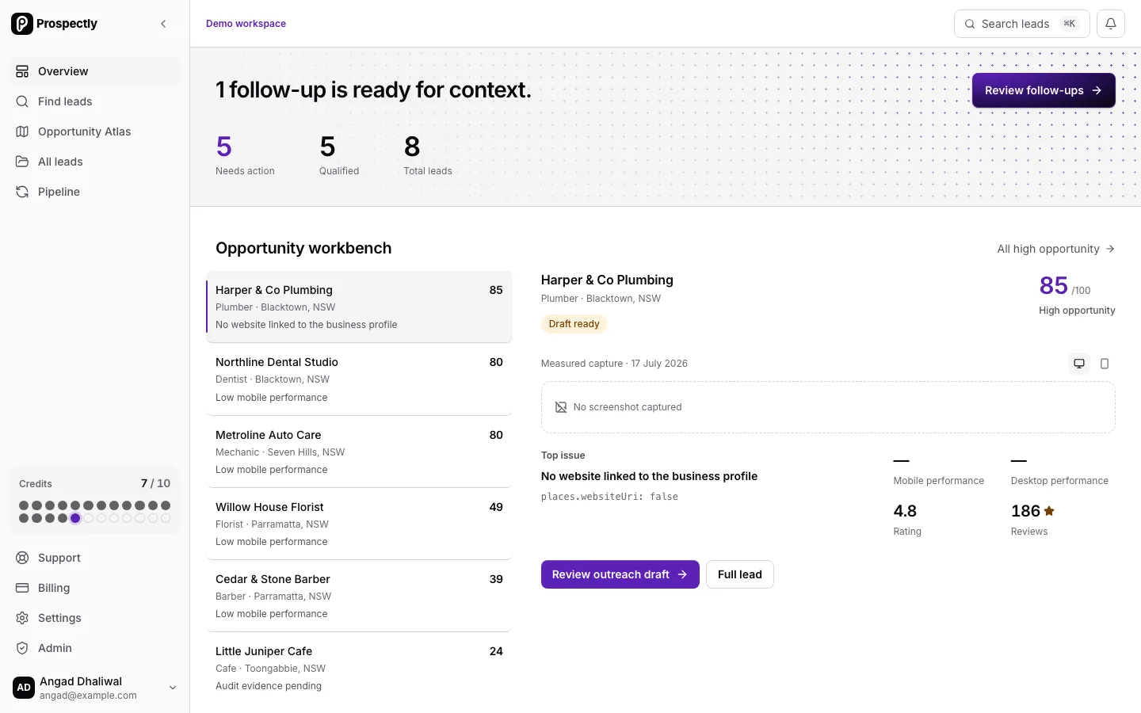Click the 85 /100 opportunity score

(1065, 286)
